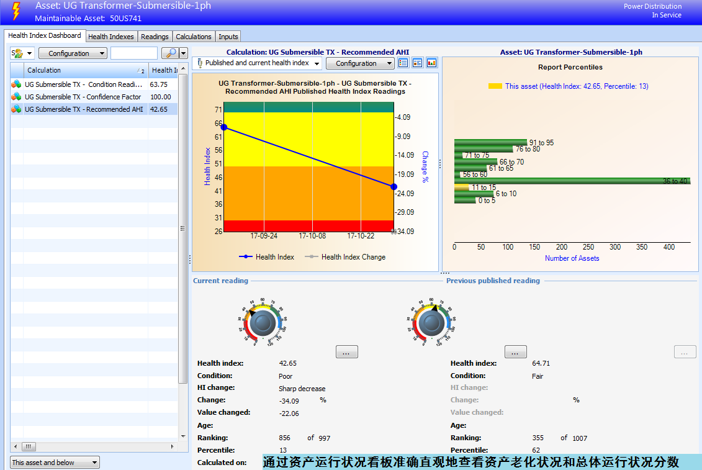Click ellipsis button under Previous published reading

coord(515,352)
